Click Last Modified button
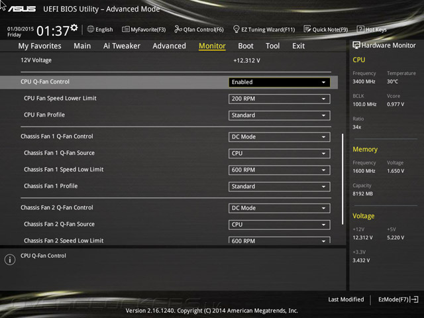 346,299
